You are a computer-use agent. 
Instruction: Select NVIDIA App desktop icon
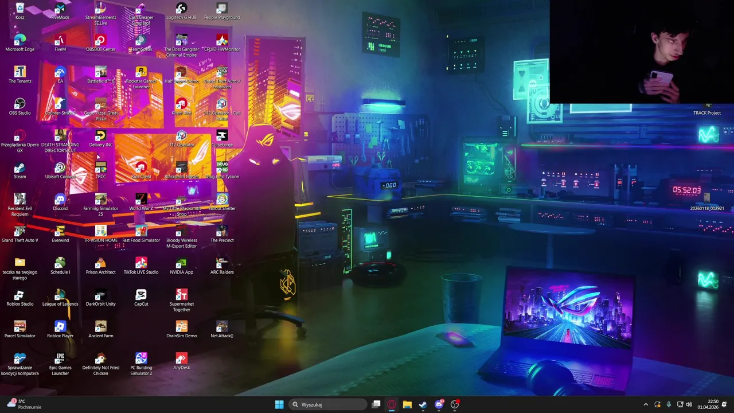pyautogui.click(x=182, y=266)
